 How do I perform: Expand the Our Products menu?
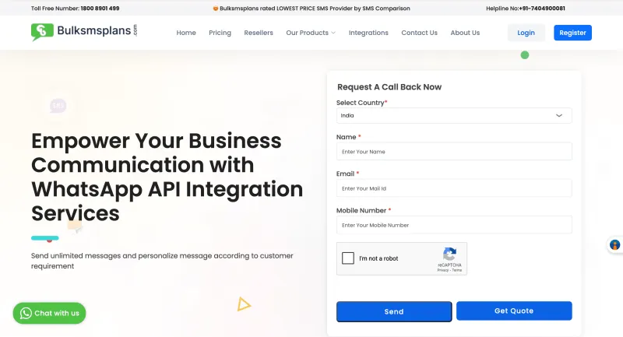[x=311, y=33]
